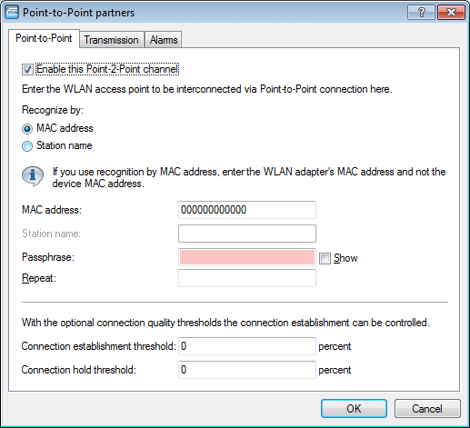470x428 pixels.
Task: Click the Repeat passphrase field
Action: 247,278
